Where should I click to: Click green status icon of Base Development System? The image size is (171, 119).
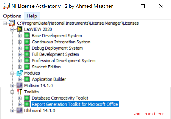pos(27,36)
